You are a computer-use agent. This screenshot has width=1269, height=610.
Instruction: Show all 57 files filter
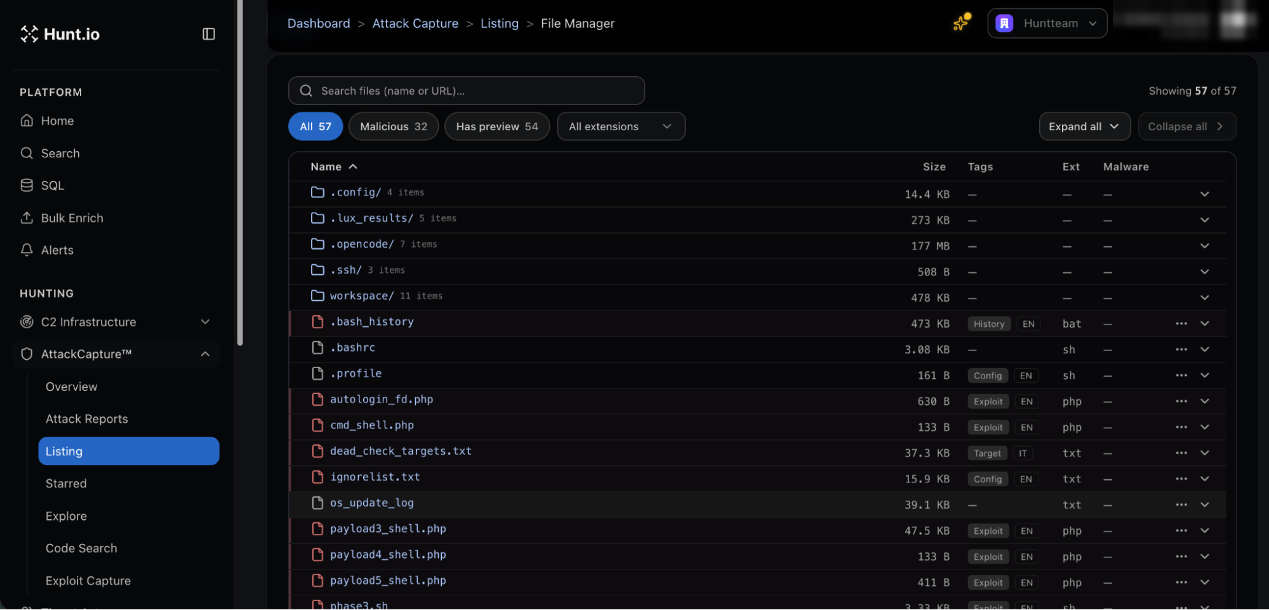pyautogui.click(x=316, y=126)
